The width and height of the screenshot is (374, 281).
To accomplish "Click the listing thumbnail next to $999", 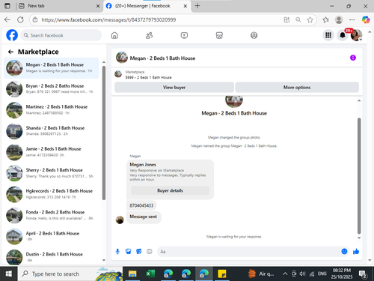I will coord(118,74).
